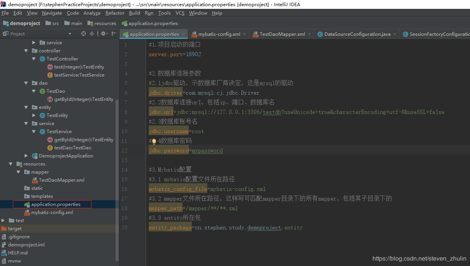
Task: Click the Project tool window icon top-left
Action: pos(5,33)
